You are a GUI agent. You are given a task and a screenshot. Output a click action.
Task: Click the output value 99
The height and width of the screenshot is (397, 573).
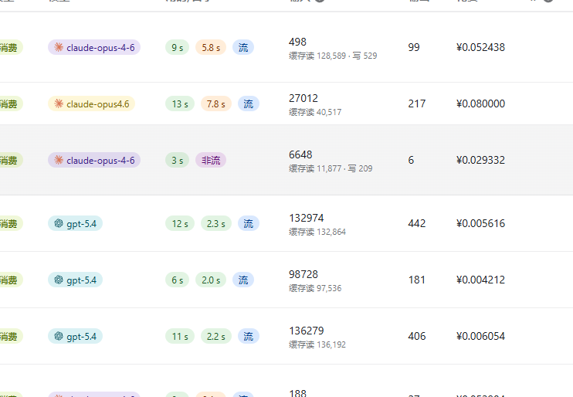click(414, 47)
